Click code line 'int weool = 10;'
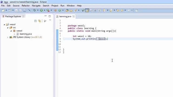Viewport: 173px width, 97px height. (x=82, y=36)
